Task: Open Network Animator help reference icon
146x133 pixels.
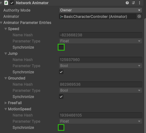Action: (127, 3)
